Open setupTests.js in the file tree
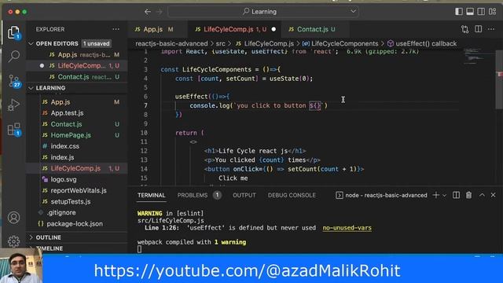Viewport: 503px width, 283px height. pos(77,201)
